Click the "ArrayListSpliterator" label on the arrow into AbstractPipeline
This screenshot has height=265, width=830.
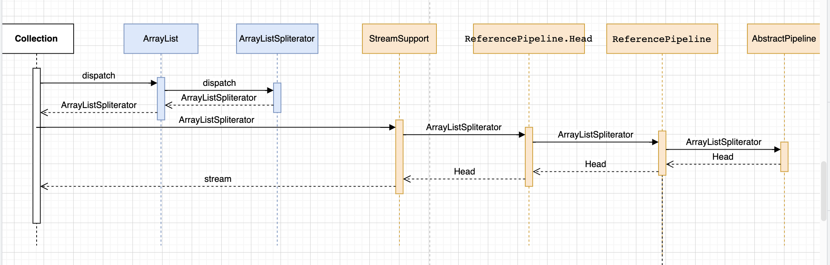point(724,142)
